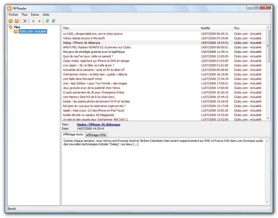Switch to the Affichage HTML tab
The image size is (278, 218).
tap(96, 135)
